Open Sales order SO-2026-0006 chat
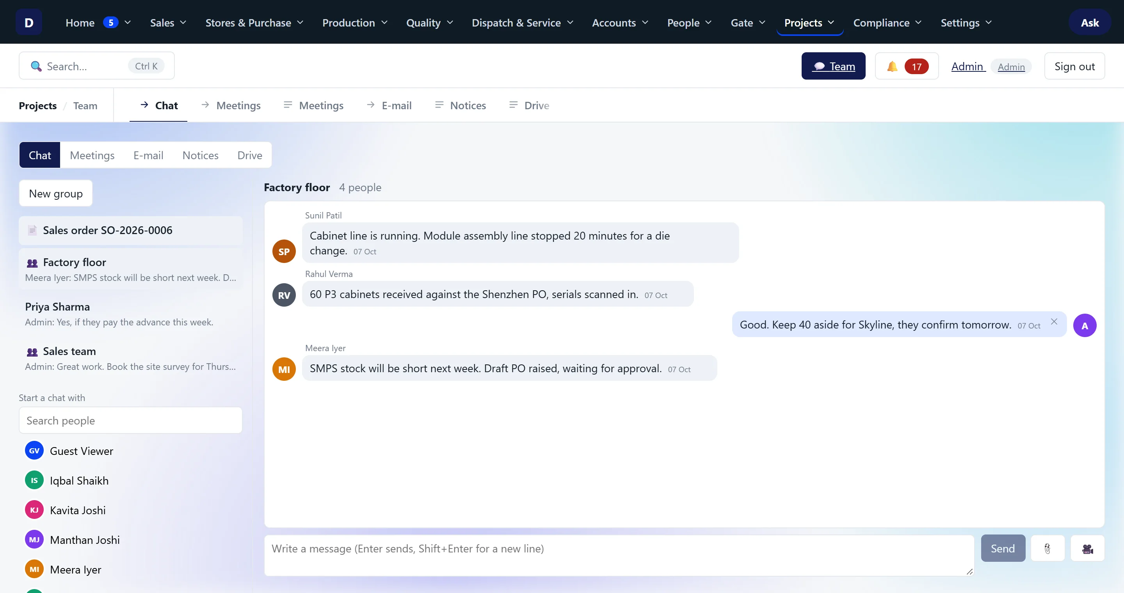 coord(130,230)
